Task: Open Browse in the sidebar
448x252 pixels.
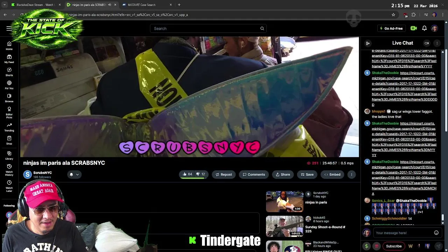Action: (x=9, y=98)
